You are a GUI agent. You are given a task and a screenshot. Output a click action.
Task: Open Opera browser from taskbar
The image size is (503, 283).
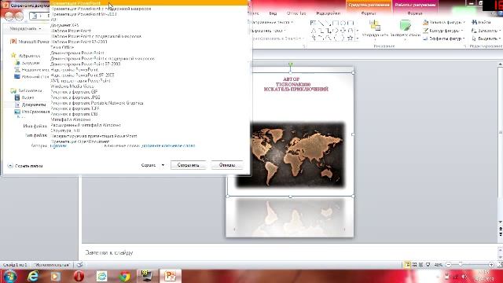79,276
